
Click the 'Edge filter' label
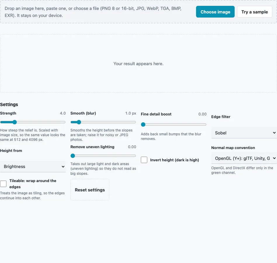(x=221, y=117)
